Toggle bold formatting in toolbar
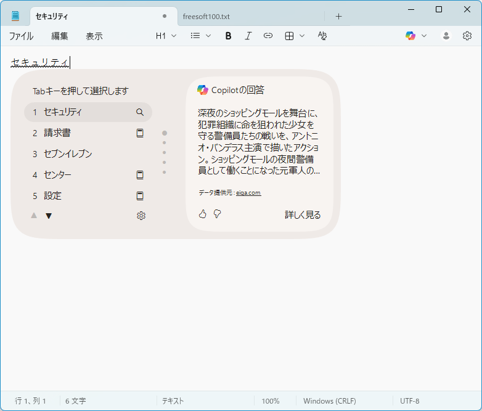 click(228, 36)
